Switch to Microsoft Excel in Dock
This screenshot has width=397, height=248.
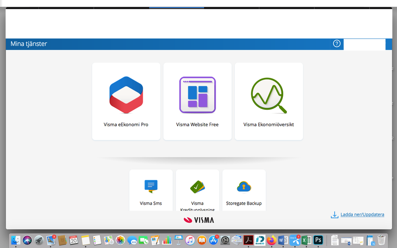pyautogui.click(x=306, y=240)
